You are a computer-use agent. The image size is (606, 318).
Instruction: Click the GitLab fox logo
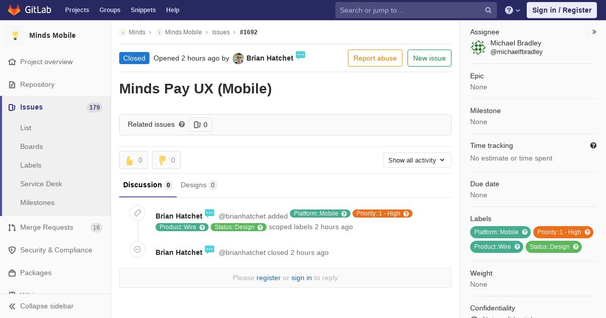[x=14, y=10]
